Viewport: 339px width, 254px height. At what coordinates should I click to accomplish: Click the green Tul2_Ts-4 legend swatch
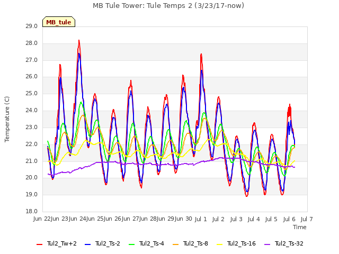(131, 244)
